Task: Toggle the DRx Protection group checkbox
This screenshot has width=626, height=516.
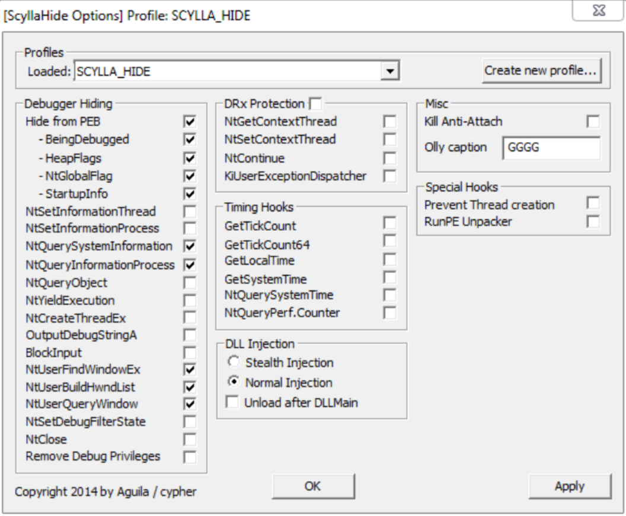Action: [315, 104]
